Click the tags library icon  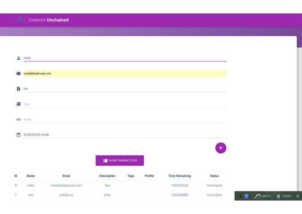[x=19, y=104]
